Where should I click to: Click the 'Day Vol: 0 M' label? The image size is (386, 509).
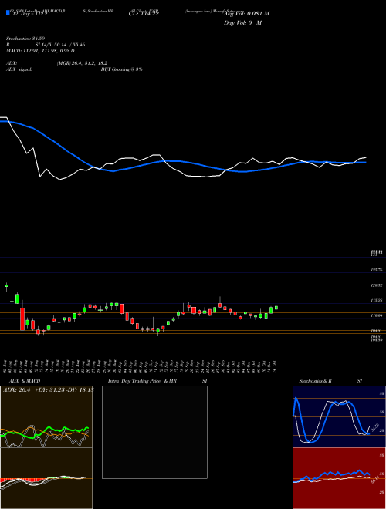(242, 23)
